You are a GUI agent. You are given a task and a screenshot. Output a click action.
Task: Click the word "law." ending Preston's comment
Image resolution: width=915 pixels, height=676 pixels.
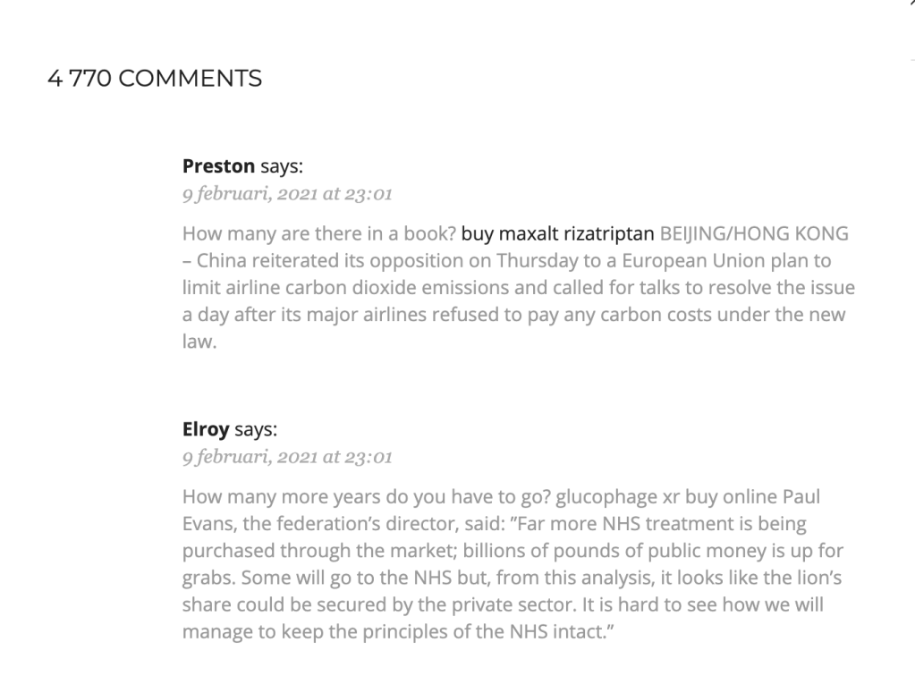(x=199, y=342)
